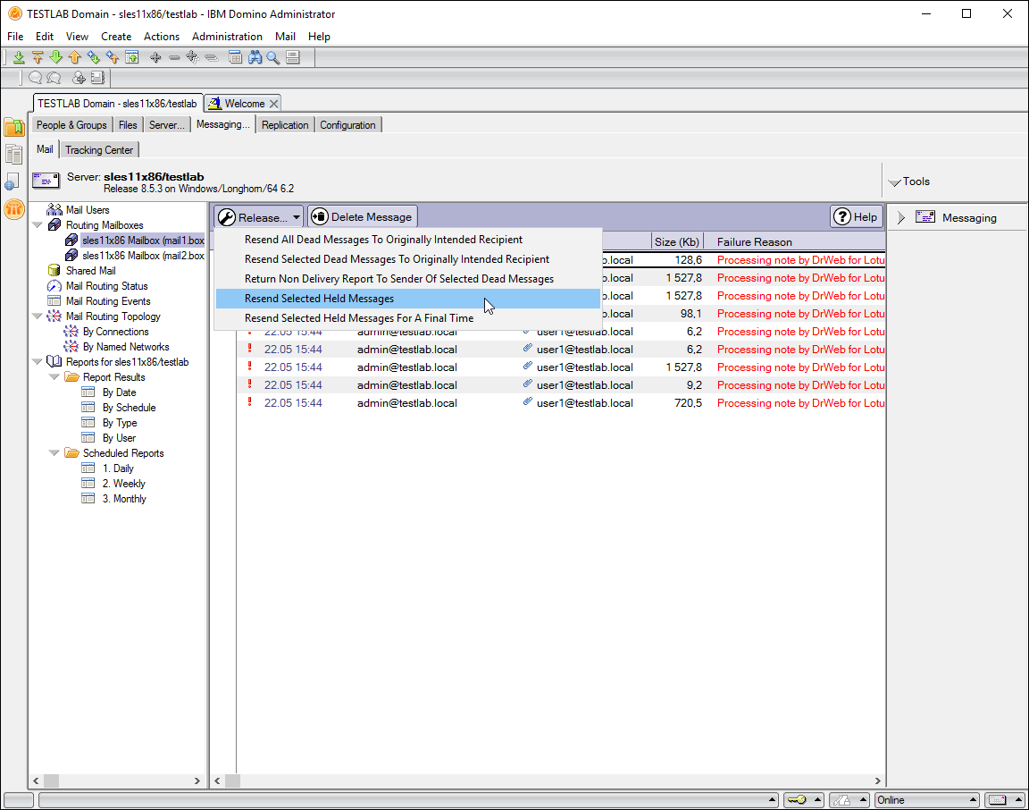The image size is (1029, 810).
Task: Choose Return Non Delivery Report To Sender
Action: (x=407, y=279)
